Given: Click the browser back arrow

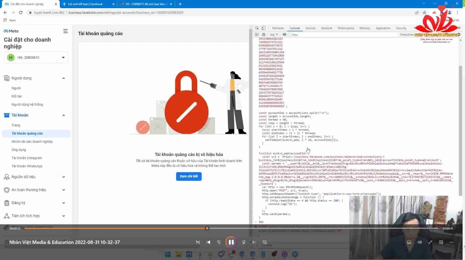Looking at the screenshot, I should click(x=5, y=12).
